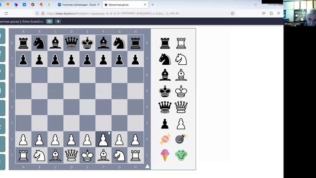This screenshot has width=316, height=178.
Task: Pick the white queen from the palette
Action: [x=181, y=107]
